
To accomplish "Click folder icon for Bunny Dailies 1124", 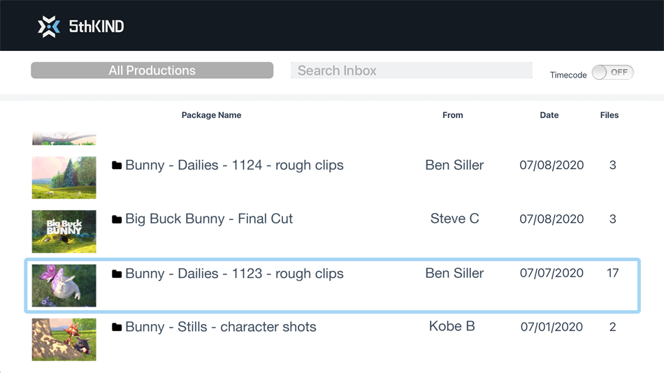I will (117, 166).
